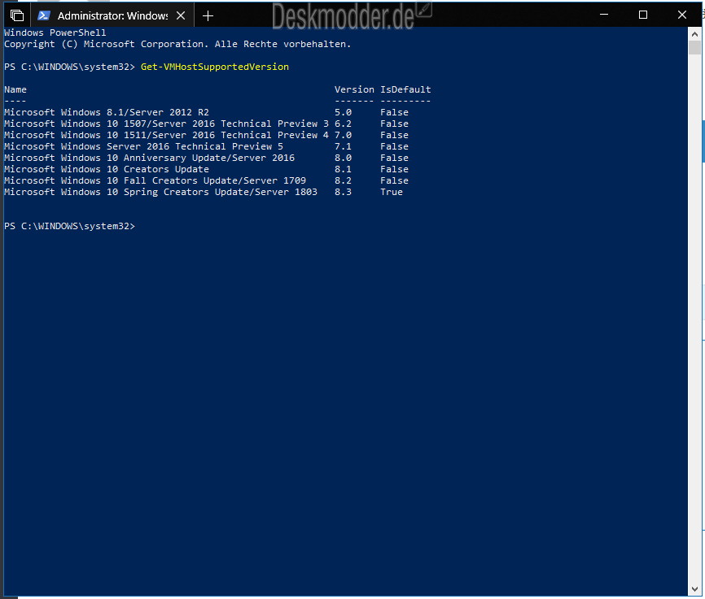The width and height of the screenshot is (705, 599).
Task: Click the 'Windows 10 1507/Server 2016 Technical Preview 3' row
Action: tap(207, 124)
